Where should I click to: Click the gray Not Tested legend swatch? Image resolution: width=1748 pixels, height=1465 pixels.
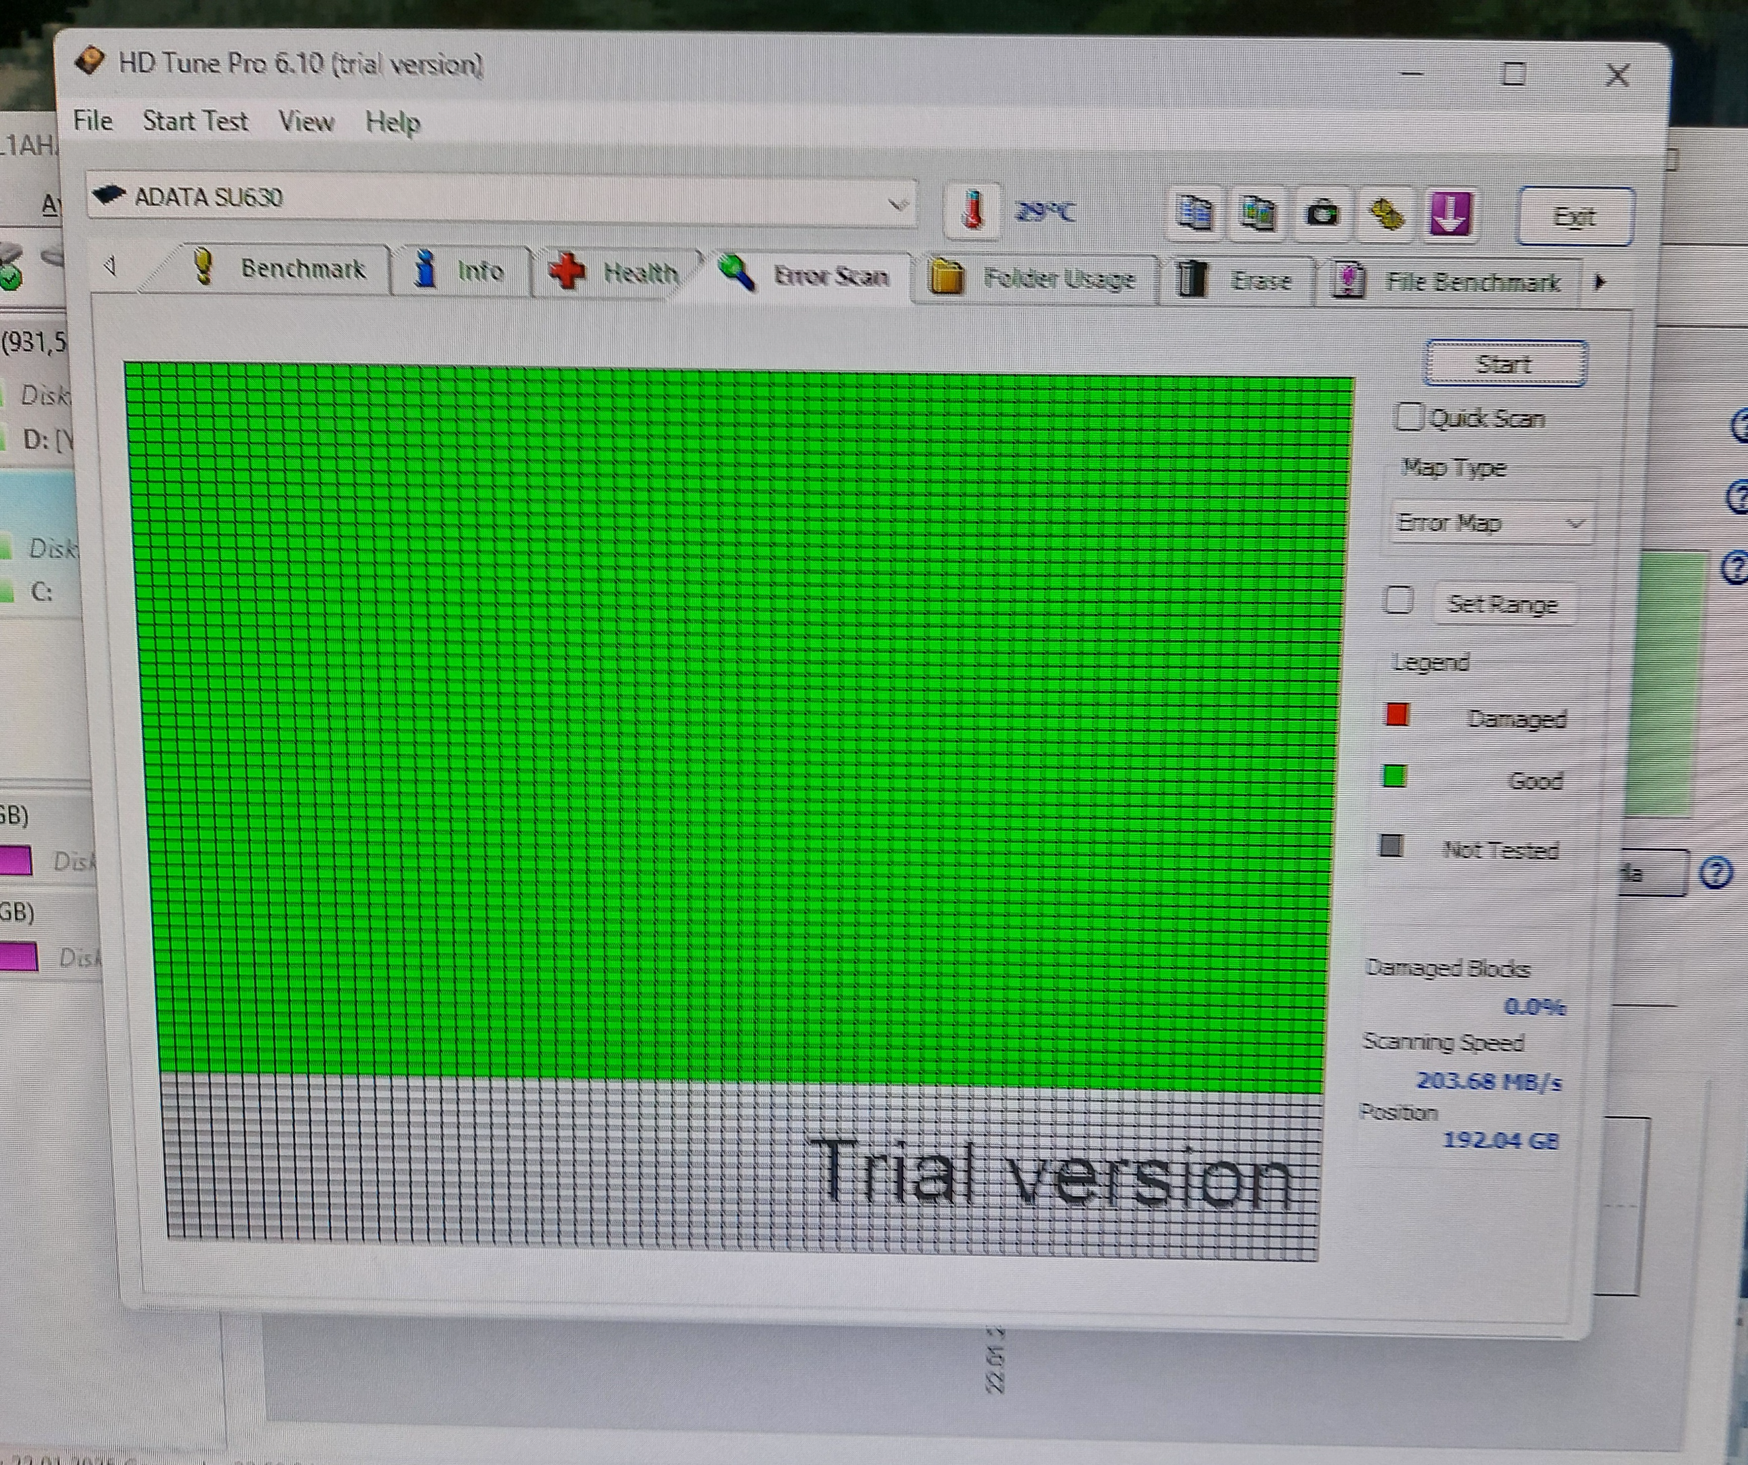pos(1391,845)
